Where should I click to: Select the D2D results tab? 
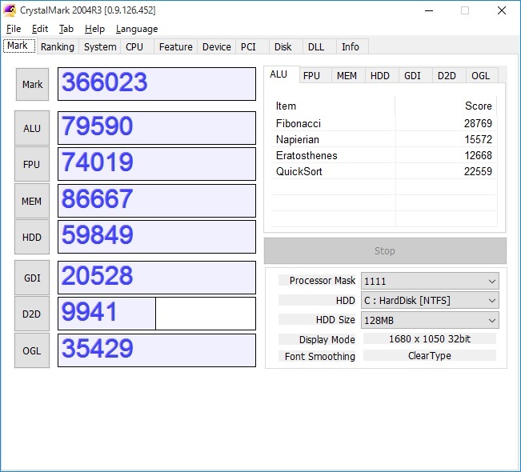coord(449,76)
